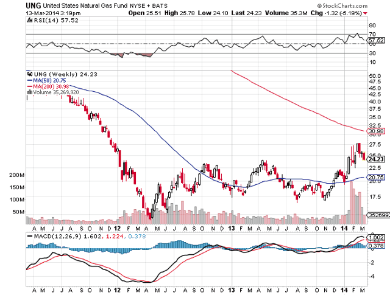
Task: Click the MA(200) 30.98 legend entry
Action: 48,86
